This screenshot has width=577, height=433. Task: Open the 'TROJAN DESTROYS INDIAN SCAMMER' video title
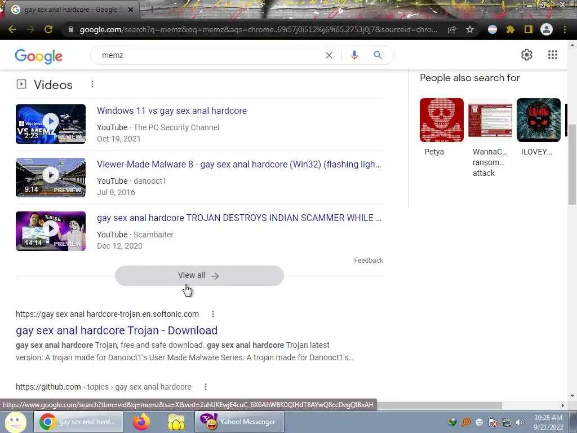coord(239,218)
